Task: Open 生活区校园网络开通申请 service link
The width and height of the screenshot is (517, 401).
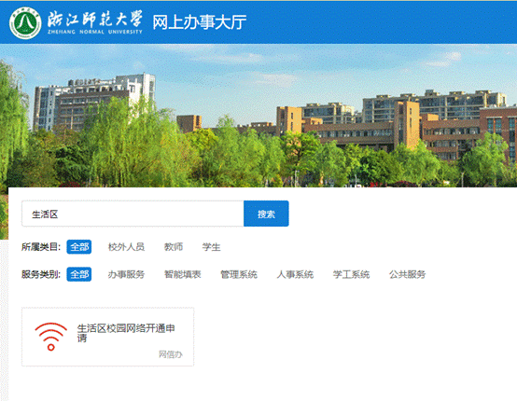Action: pyautogui.click(x=126, y=333)
